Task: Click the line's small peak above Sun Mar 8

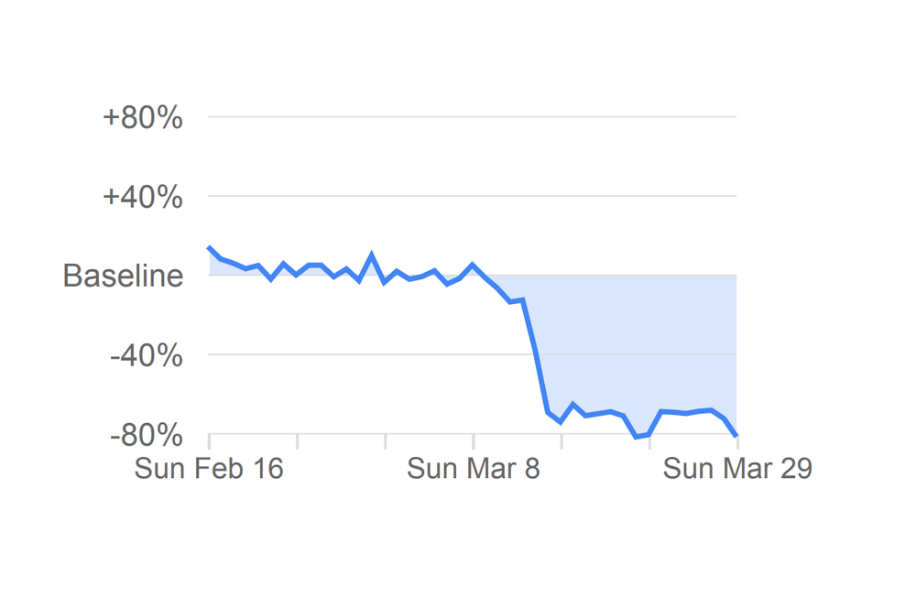Action: tap(474, 265)
